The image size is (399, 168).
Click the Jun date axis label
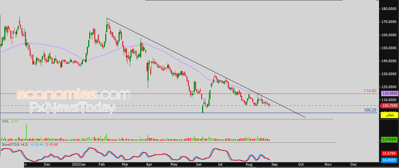[x=199, y=165]
